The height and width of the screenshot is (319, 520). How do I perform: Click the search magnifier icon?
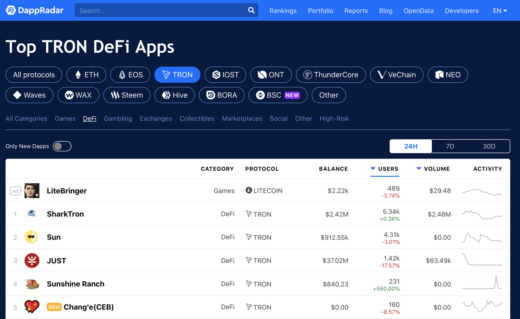[x=251, y=10]
